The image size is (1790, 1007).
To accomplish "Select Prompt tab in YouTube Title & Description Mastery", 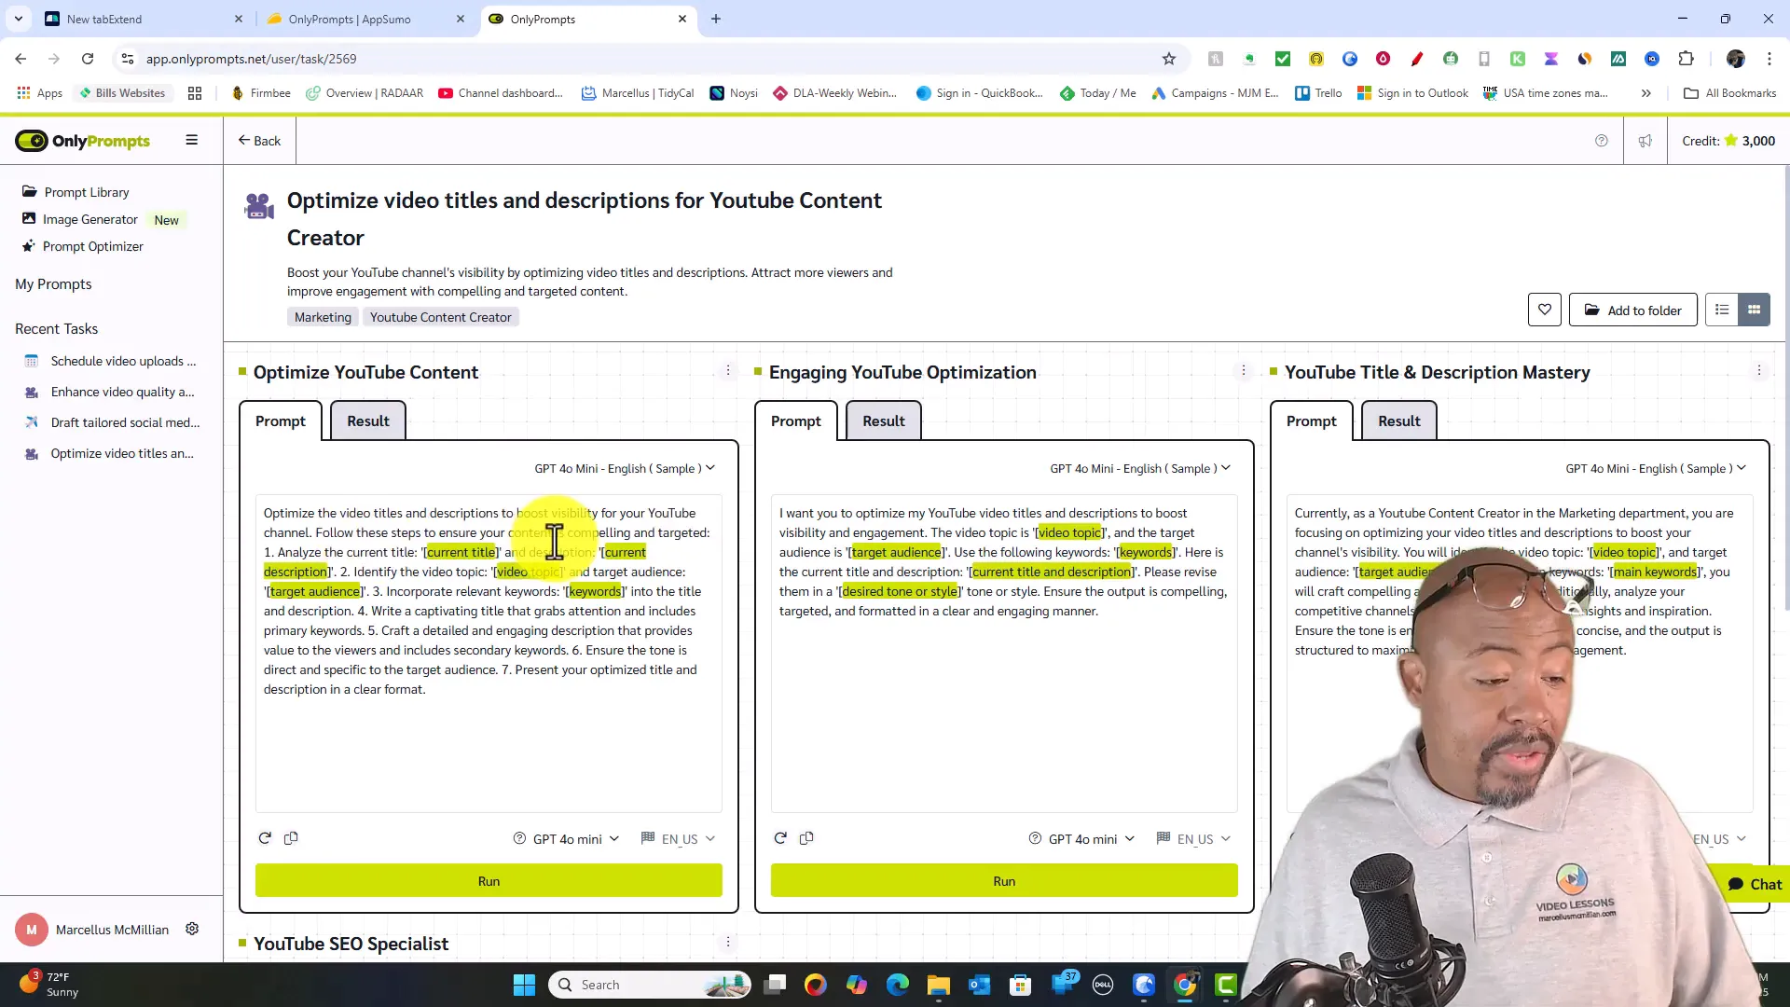I will [x=1311, y=421].
